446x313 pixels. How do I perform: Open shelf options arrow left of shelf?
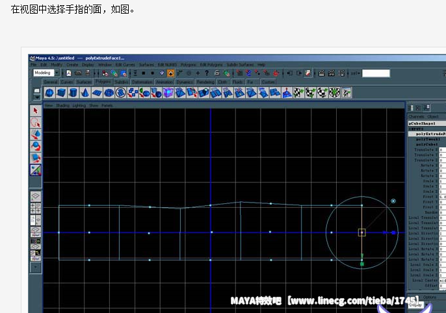(37, 97)
